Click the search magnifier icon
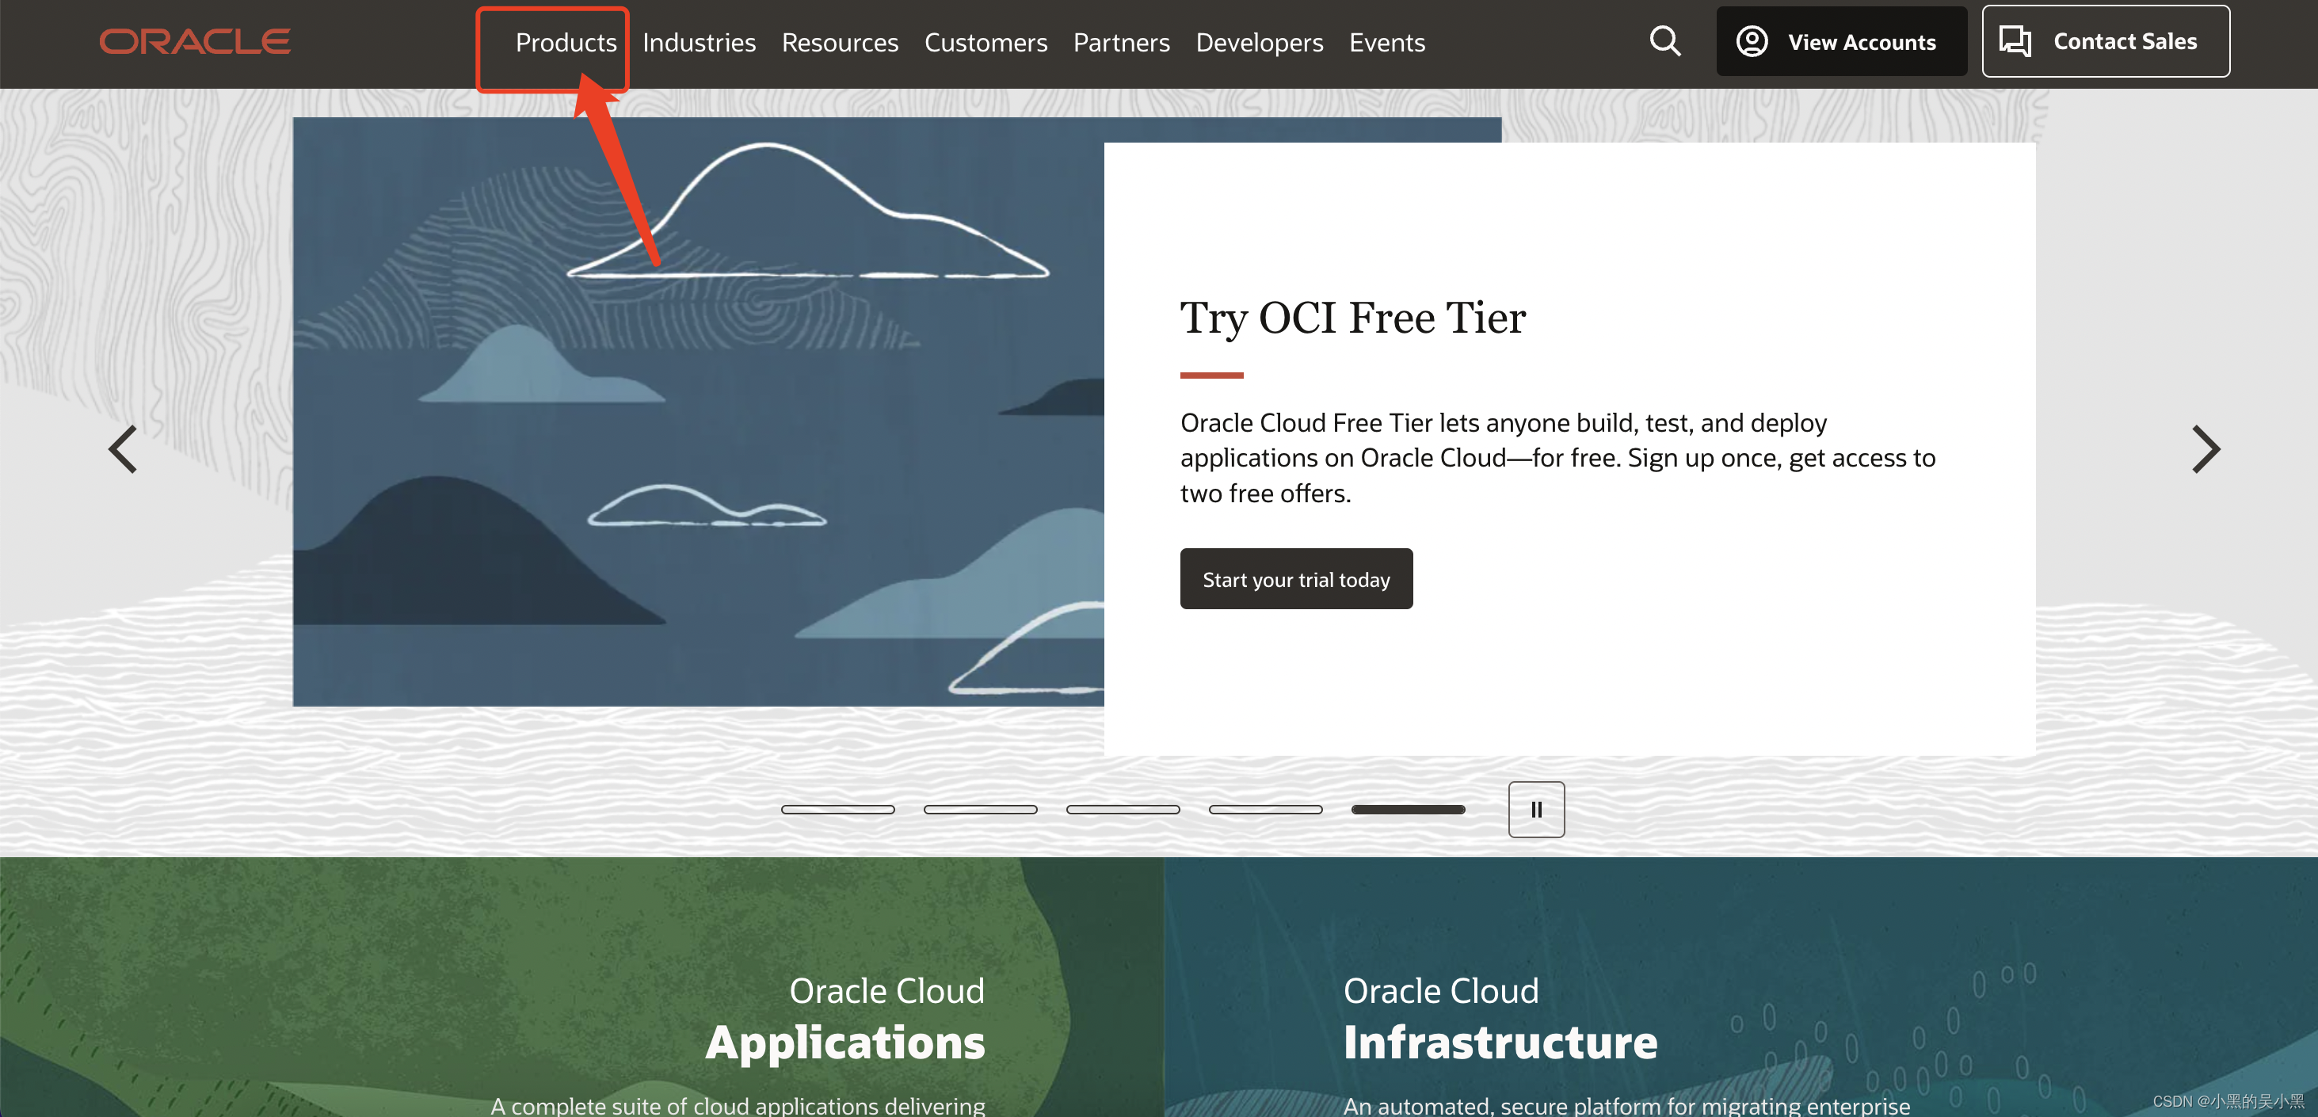 coord(1664,41)
